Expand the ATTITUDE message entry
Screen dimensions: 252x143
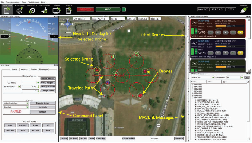coord(195,113)
